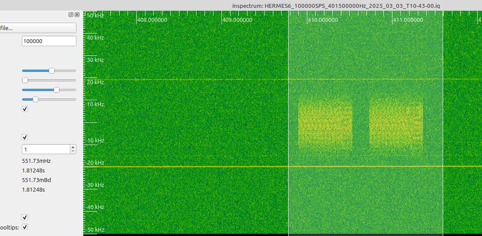Open file... button

click(x=38, y=28)
